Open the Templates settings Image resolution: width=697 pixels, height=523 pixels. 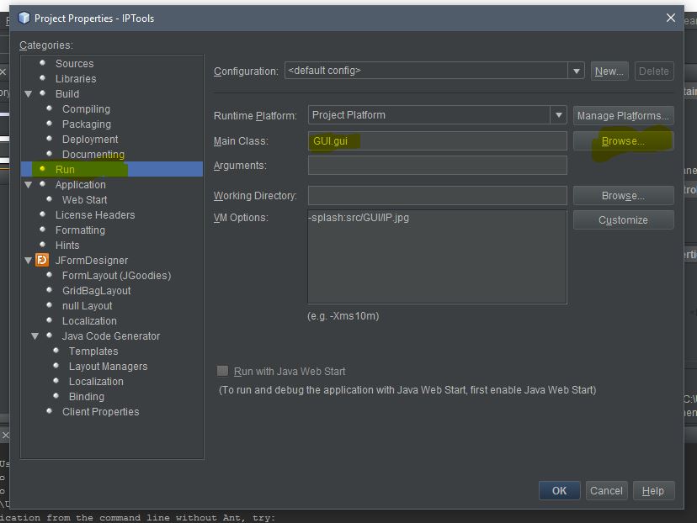pos(93,351)
